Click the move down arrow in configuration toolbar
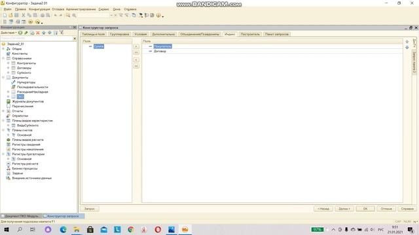 click(x=50, y=33)
